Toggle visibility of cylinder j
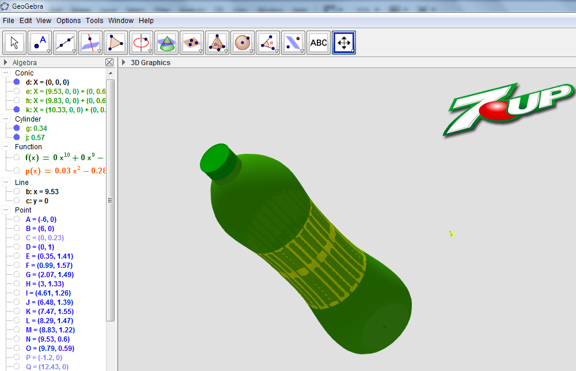 tap(17, 137)
